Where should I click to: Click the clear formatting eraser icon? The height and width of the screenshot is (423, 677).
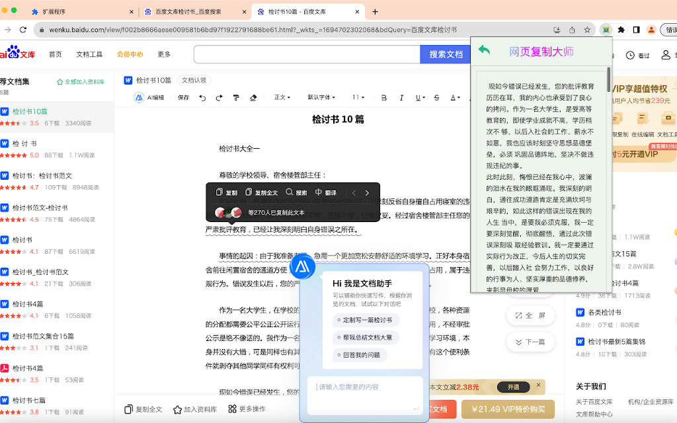(x=253, y=98)
